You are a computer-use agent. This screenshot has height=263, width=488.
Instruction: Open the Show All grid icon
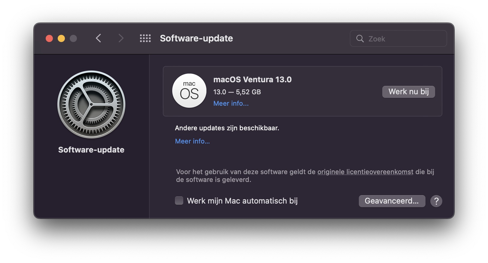click(x=145, y=38)
